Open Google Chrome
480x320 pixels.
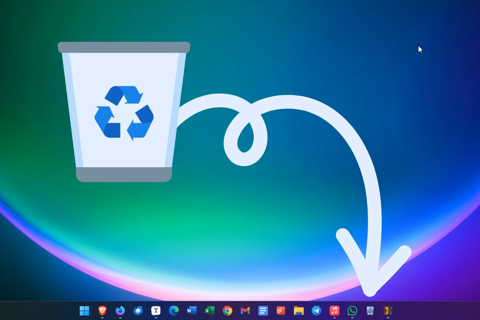pyautogui.click(x=227, y=310)
